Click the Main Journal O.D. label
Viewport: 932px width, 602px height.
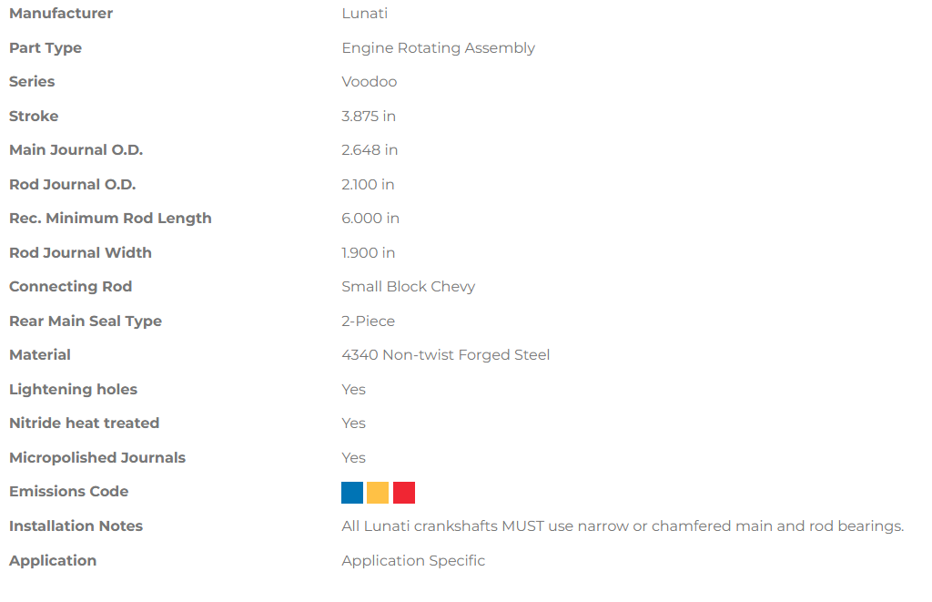pos(76,150)
